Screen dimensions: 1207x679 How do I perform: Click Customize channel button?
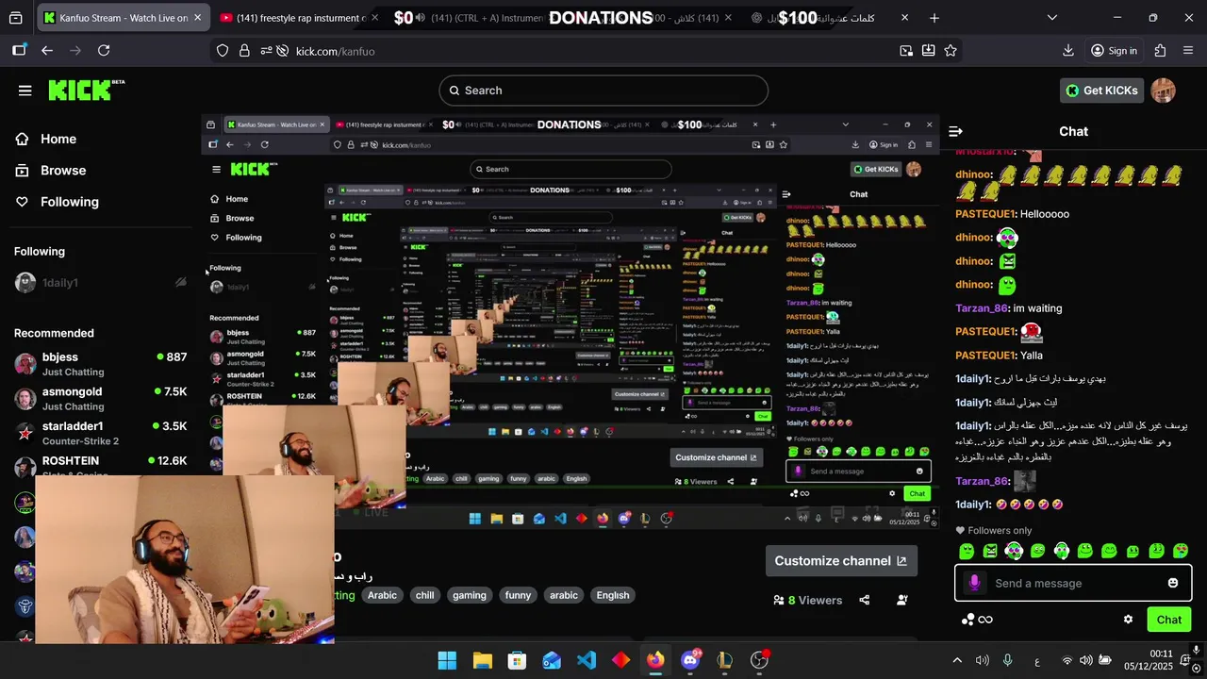(841, 561)
